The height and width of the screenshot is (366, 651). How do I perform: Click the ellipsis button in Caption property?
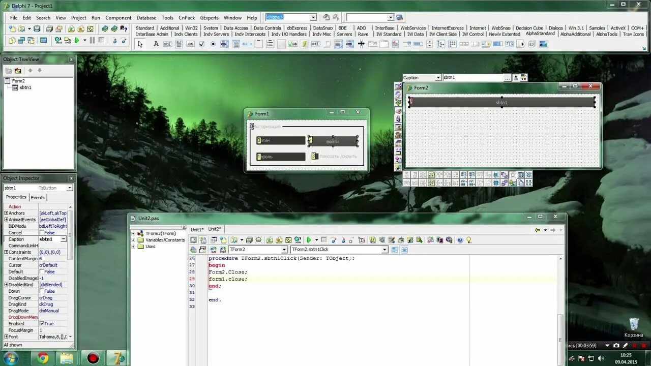click(x=64, y=239)
